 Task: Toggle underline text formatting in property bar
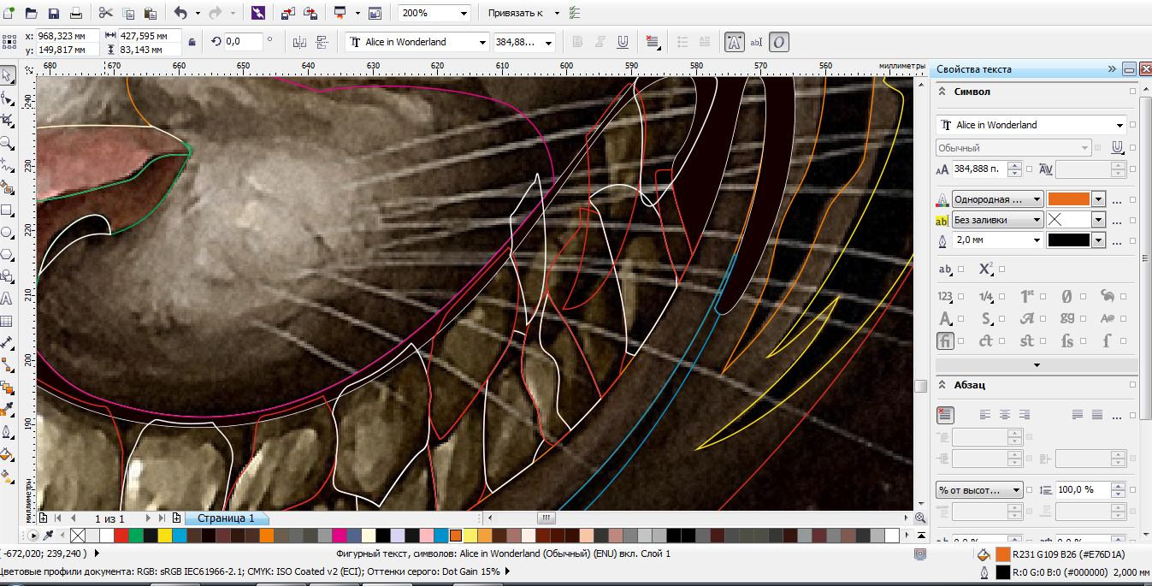coord(623,42)
